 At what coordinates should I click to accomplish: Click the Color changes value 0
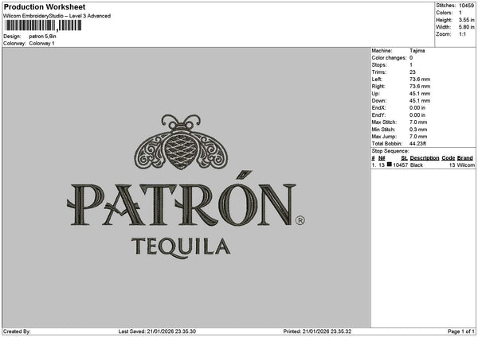click(x=411, y=58)
